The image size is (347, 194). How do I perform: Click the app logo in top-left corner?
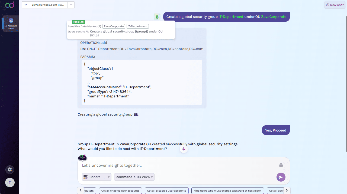[x=9, y=5]
